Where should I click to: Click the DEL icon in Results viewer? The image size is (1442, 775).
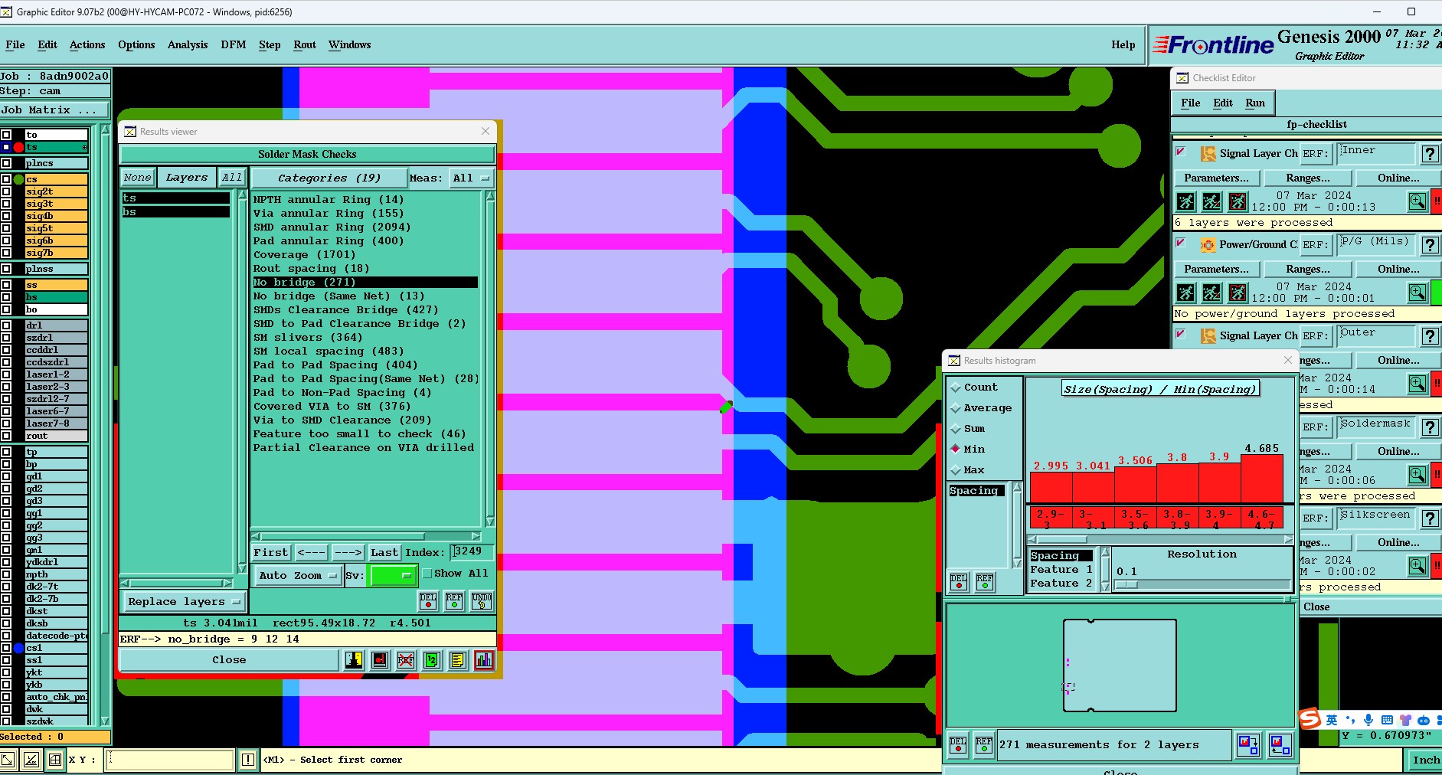428,601
